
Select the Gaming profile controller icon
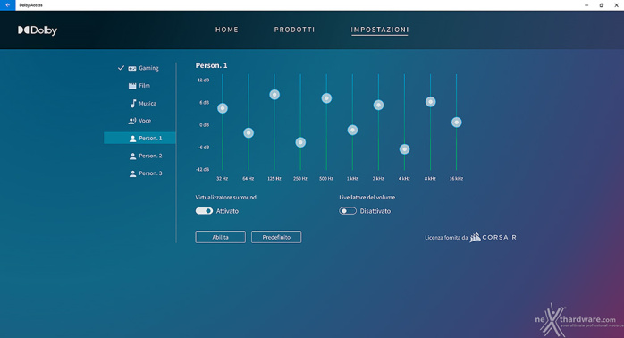click(132, 69)
